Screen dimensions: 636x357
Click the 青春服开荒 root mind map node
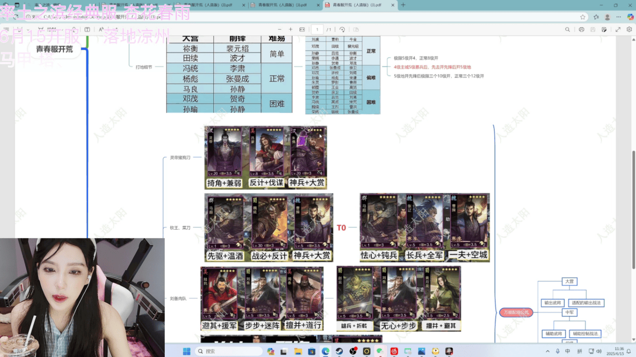pyautogui.click(x=54, y=49)
